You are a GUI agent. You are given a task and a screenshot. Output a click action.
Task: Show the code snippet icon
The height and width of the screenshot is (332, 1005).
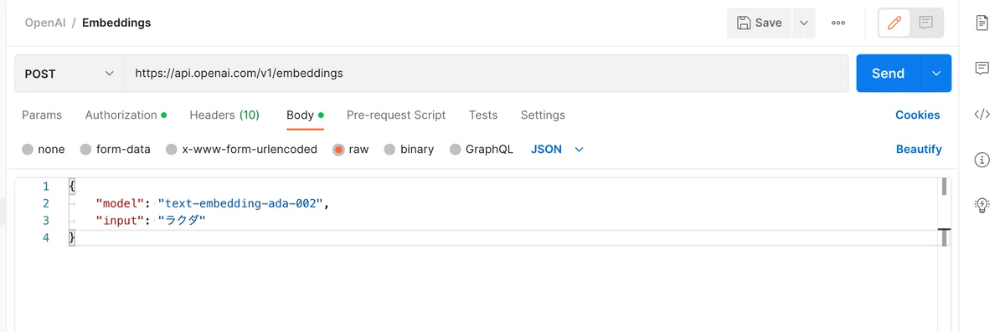coord(982,115)
